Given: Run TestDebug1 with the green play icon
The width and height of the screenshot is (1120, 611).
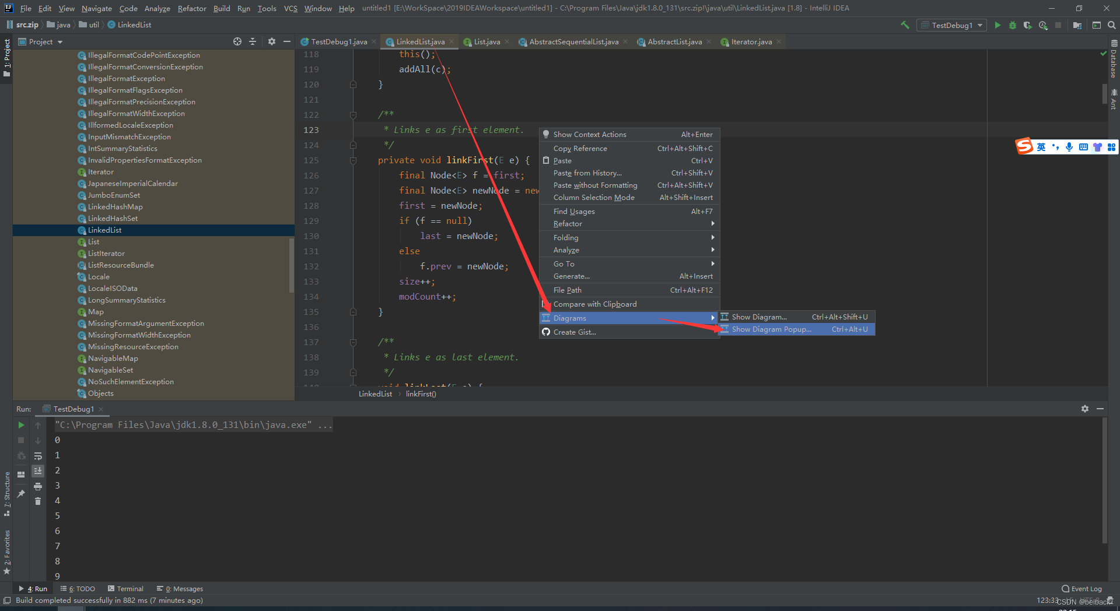Looking at the screenshot, I should (x=998, y=25).
